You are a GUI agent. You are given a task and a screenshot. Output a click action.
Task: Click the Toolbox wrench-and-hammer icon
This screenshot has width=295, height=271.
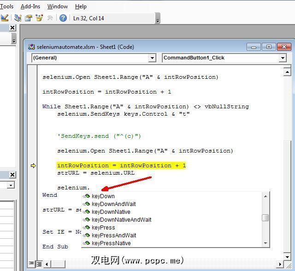50,18
